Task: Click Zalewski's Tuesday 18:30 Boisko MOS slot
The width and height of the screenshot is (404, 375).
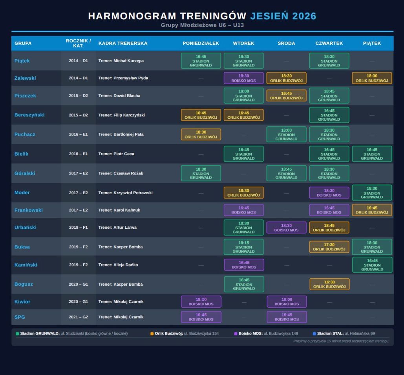Action: click(244, 78)
